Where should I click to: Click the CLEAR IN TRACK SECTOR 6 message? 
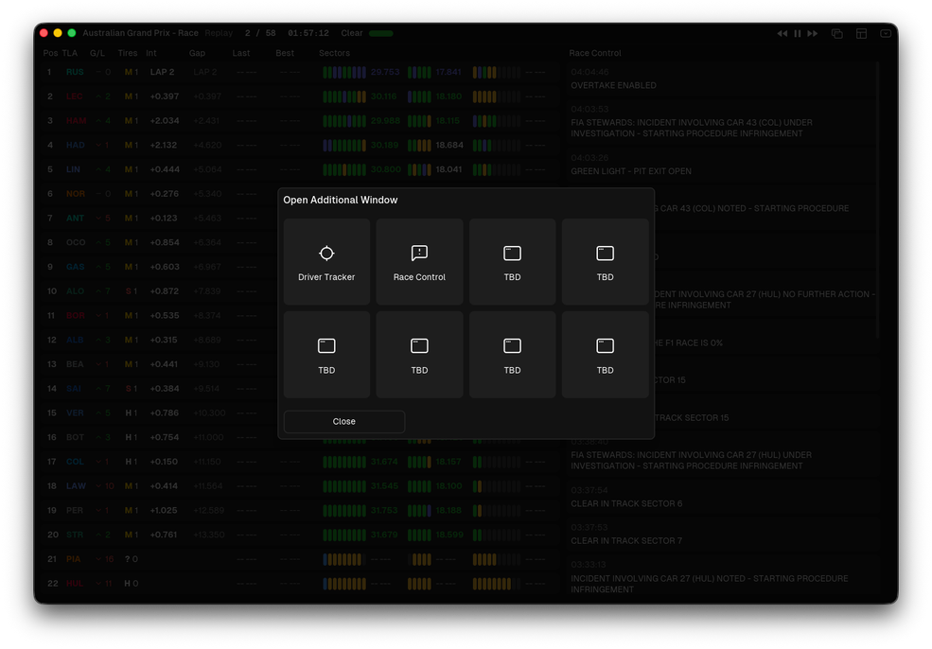coord(626,503)
